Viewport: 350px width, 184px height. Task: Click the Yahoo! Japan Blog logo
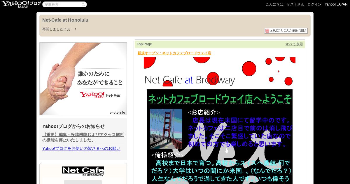point(21,4)
